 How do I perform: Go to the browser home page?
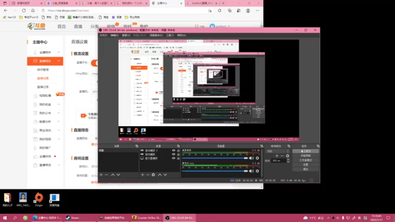(x=33, y=10)
